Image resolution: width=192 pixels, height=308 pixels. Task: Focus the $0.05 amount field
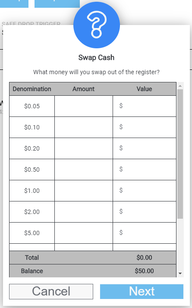coord(84,106)
